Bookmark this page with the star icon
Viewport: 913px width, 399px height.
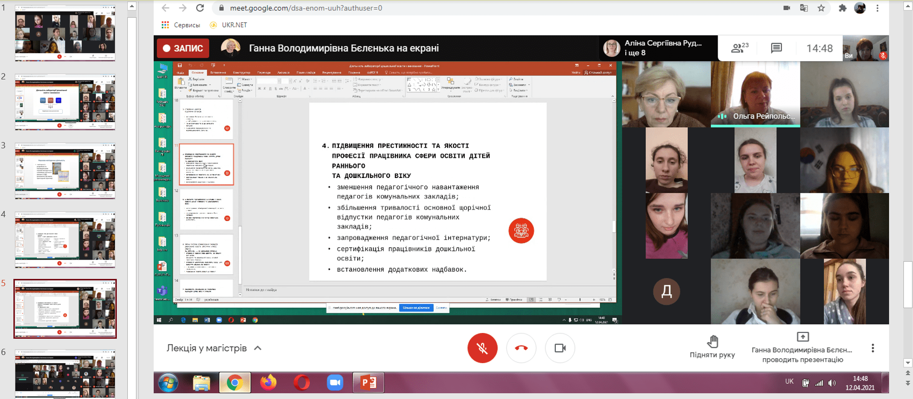(x=822, y=8)
